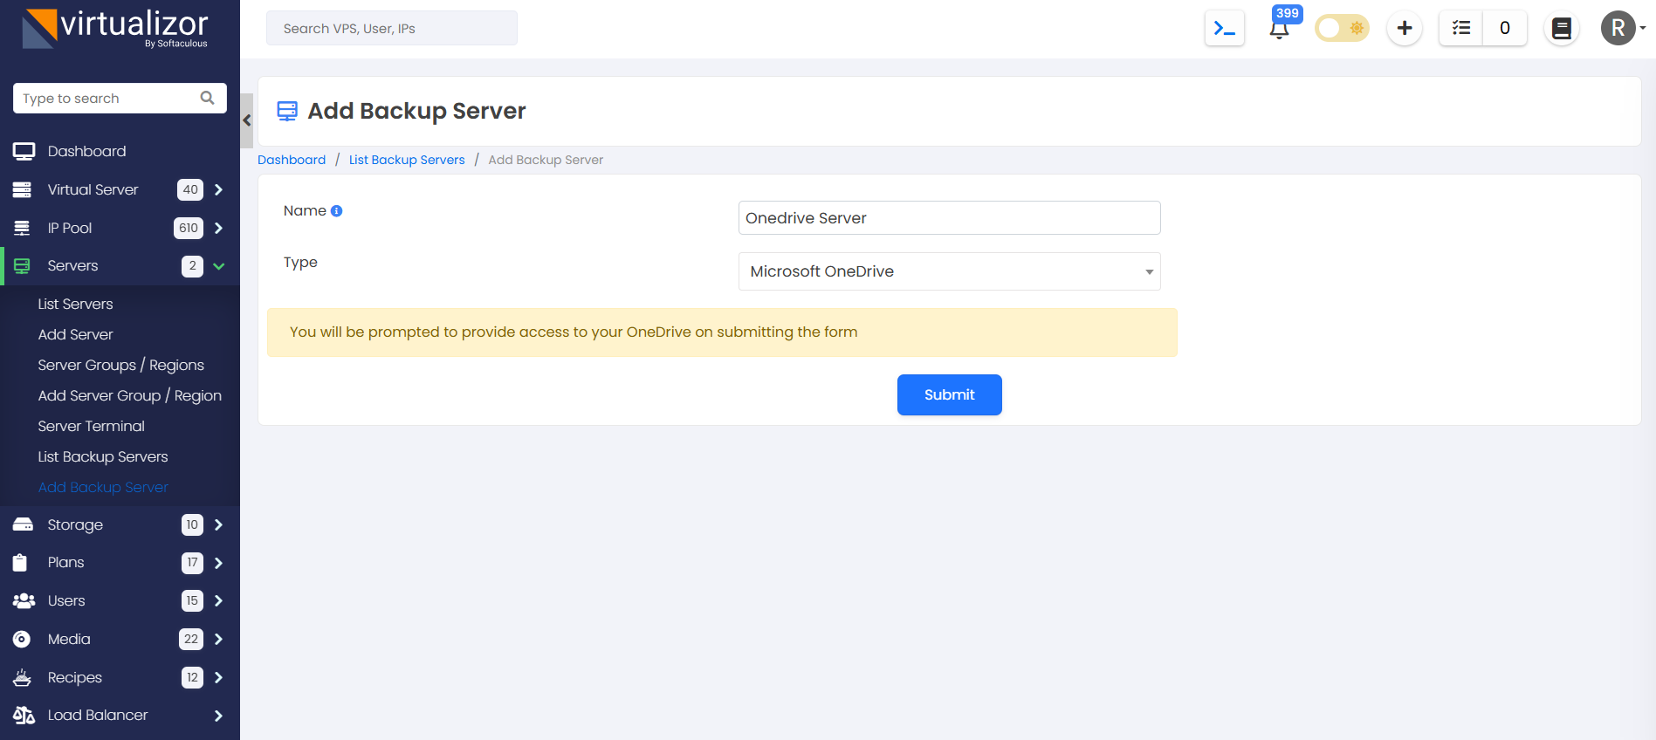Open the R user profile menu
Image resolution: width=1656 pixels, height=740 pixels.
pos(1623,28)
